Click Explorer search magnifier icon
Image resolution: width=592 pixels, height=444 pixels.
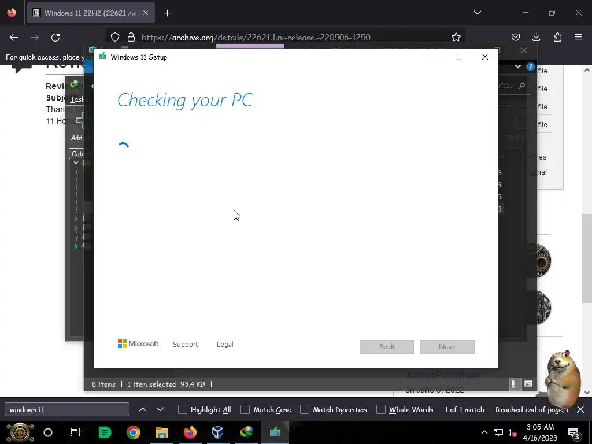coord(522,86)
